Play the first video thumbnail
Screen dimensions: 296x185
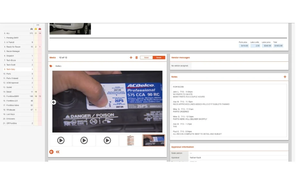[x=61, y=141]
